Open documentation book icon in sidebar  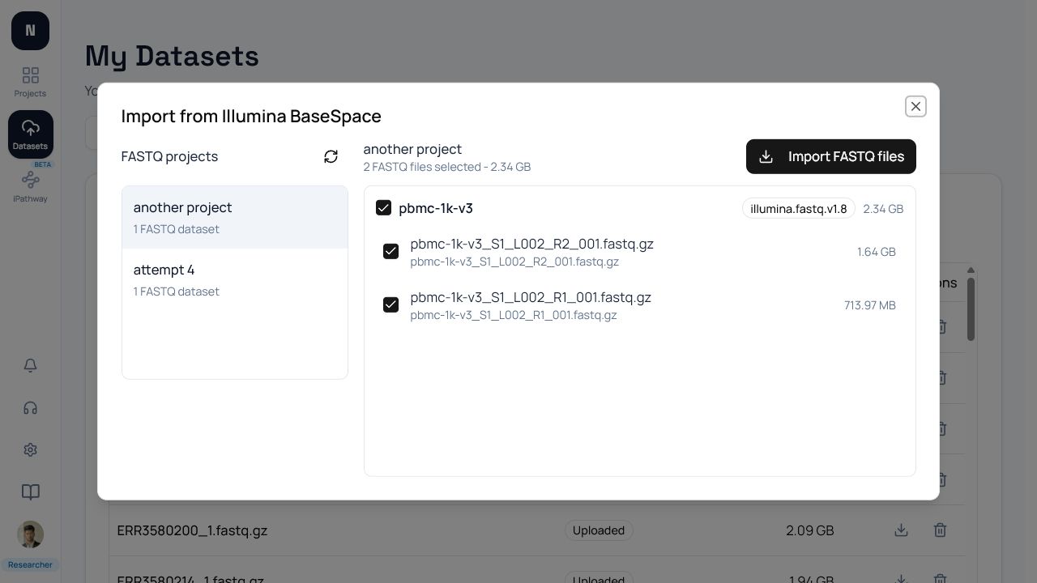(x=30, y=492)
